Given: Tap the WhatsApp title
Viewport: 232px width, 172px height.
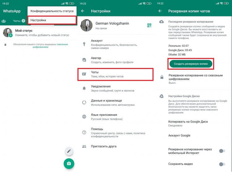Looking at the screenshot, I should click(x=12, y=11).
